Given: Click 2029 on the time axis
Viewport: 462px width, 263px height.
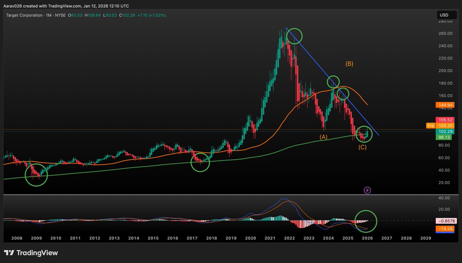Looking at the screenshot, I should pos(425,238).
